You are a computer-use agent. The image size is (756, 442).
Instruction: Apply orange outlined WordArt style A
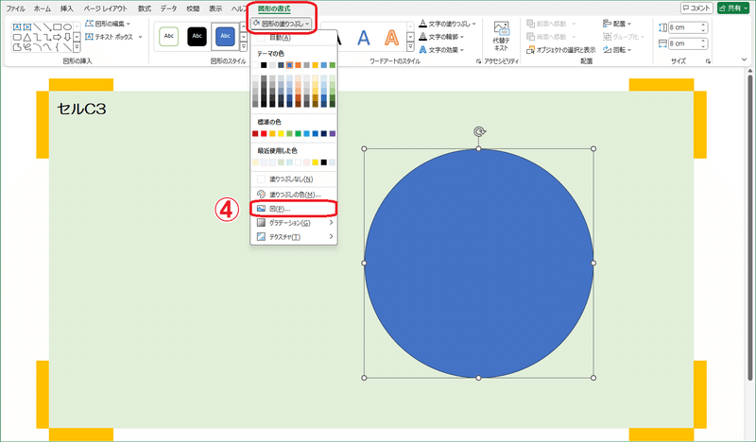coord(392,37)
